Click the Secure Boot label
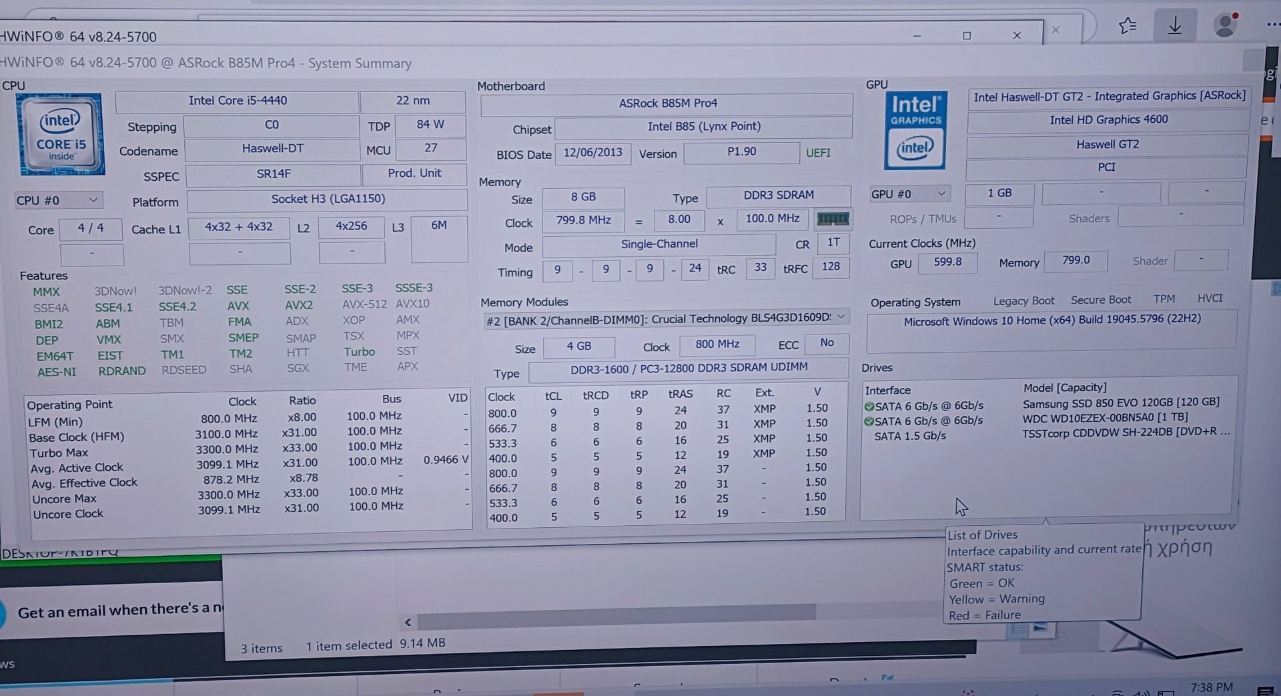 point(1101,300)
